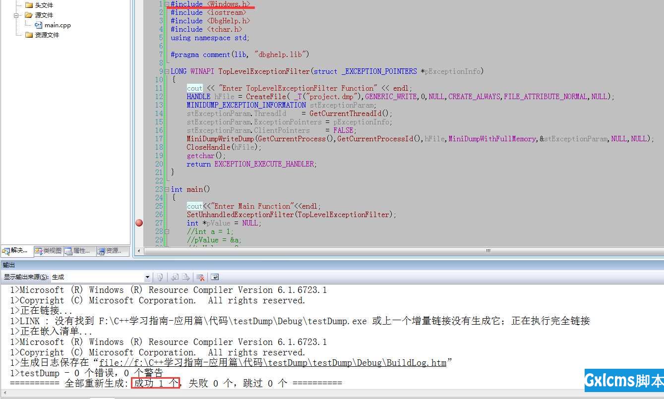Click the 头文件 folder icon

[29, 5]
